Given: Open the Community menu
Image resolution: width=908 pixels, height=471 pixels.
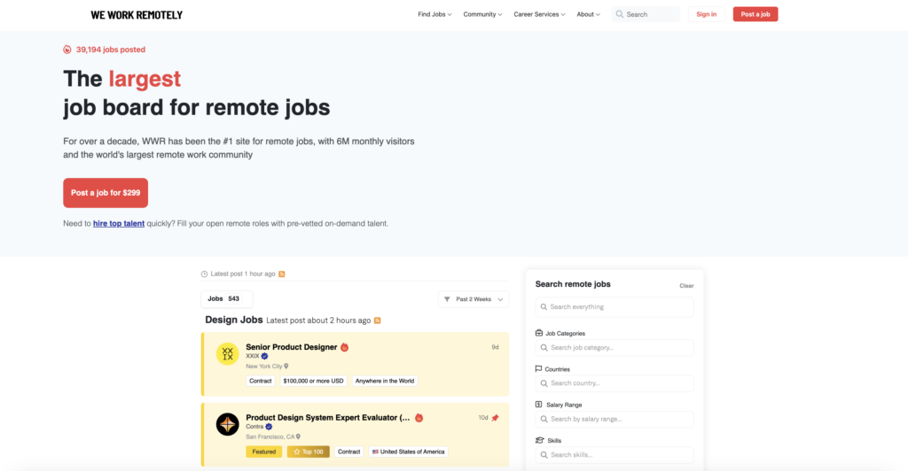Looking at the screenshot, I should [x=482, y=14].
